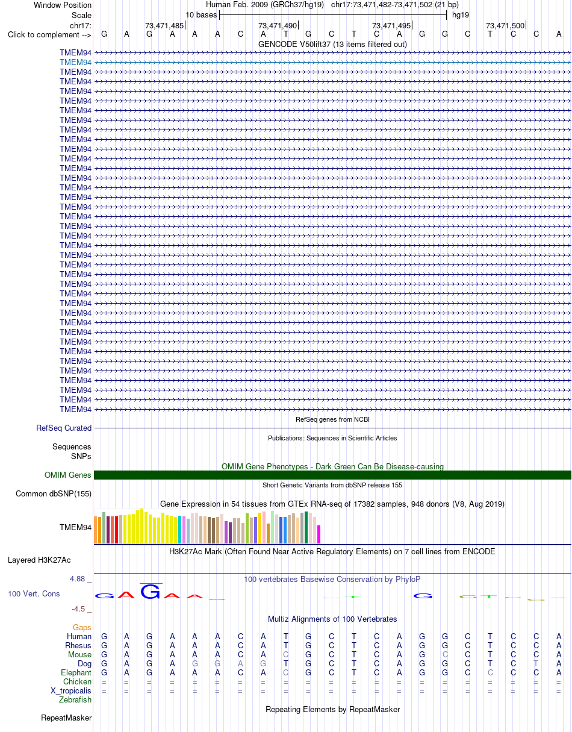The image size is (572, 732).
Task: Select the highlighted light-blue TMEM94 transcript label
Action: pos(76,62)
